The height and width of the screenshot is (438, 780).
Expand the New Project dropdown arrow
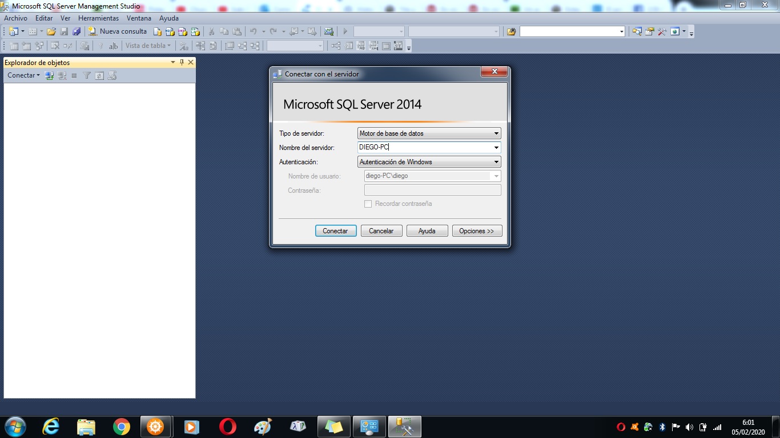coord(23,31)
